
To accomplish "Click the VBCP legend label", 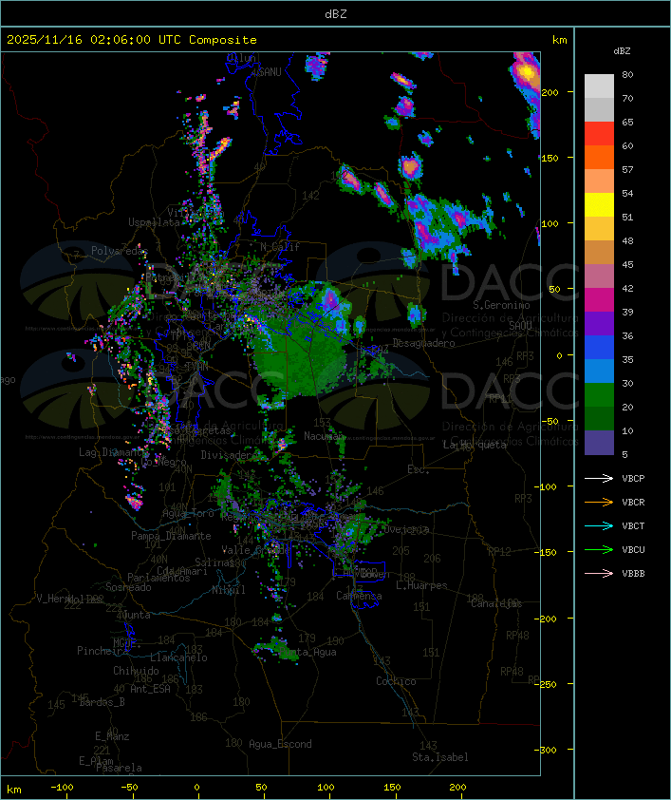I will click(633, 479).
